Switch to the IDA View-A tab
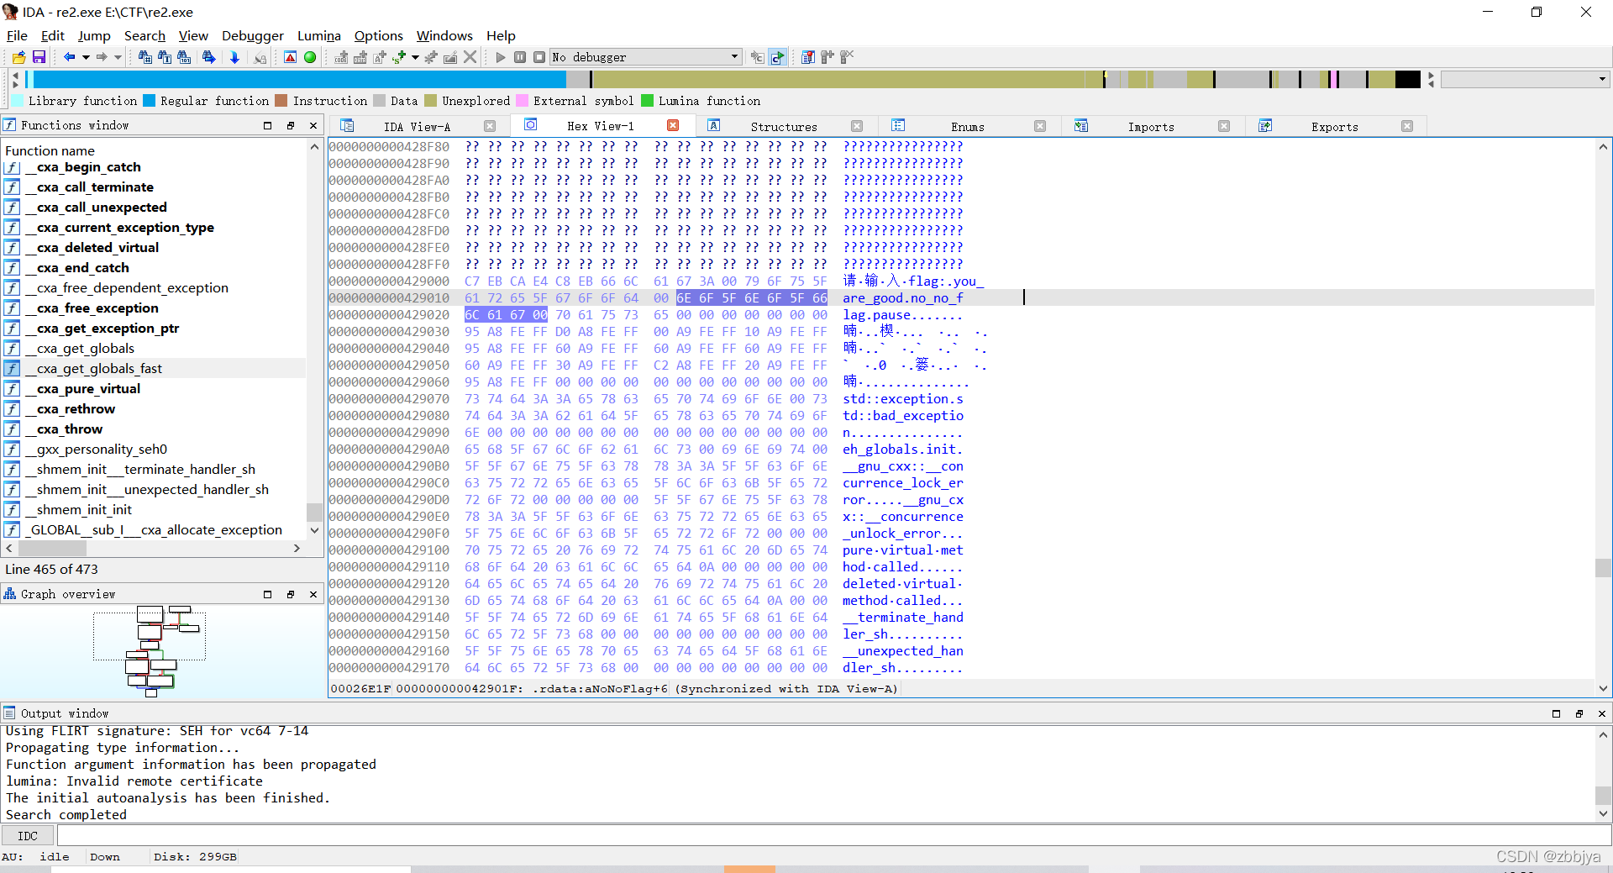The image size is (1613, 873). 417,126
